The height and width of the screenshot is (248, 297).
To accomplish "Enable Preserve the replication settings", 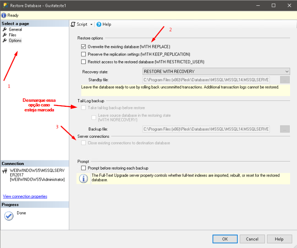I will coord(84,54).
